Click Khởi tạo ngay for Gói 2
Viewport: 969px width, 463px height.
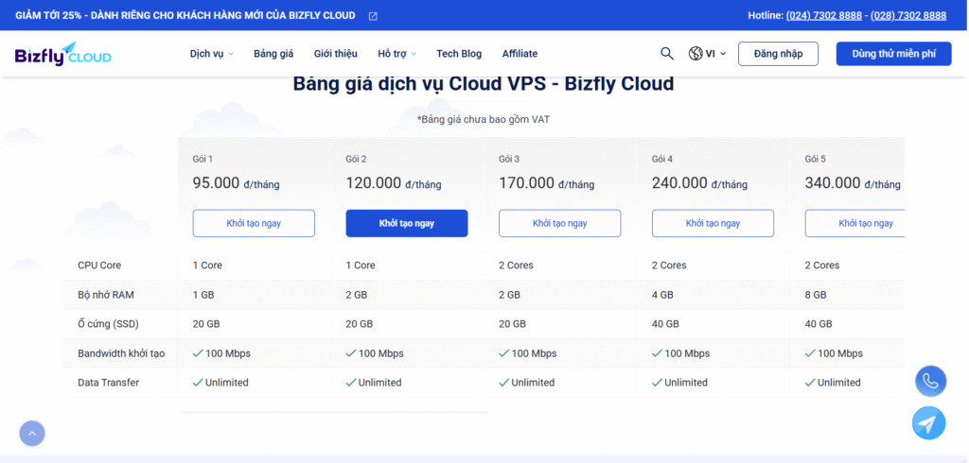407,223
